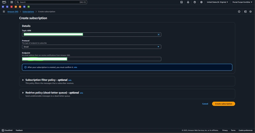Viewport: 255px width, 133px height.
Task: Click the CloudShell icon in footer
Action: 3,130
